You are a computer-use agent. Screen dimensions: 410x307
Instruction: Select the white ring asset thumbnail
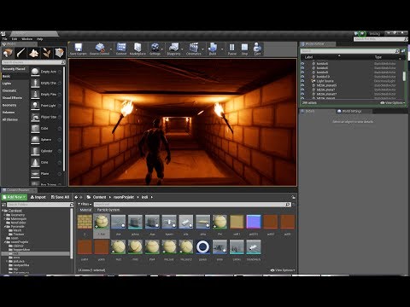(x=202, y=247)
